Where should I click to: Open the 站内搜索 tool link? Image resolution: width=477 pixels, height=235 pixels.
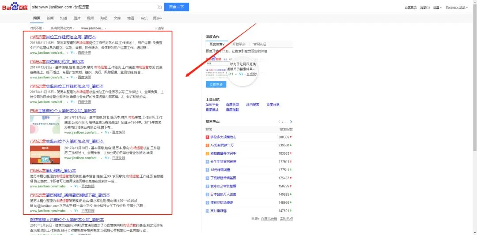pos(253,104)
